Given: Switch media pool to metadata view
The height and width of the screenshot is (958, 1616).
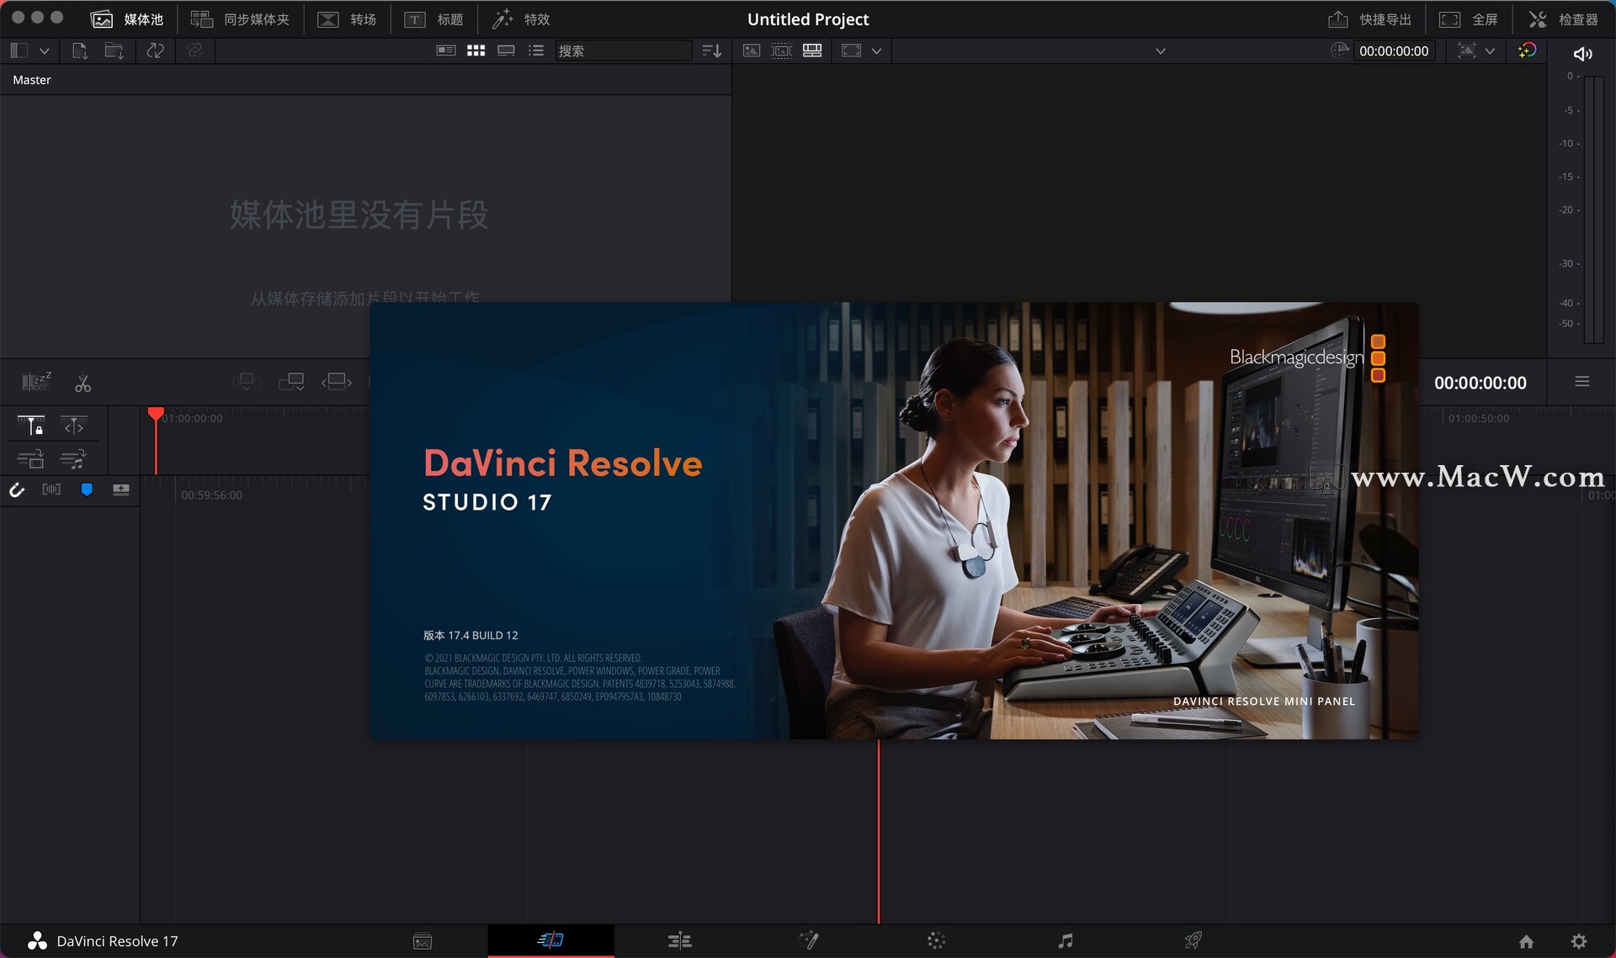Looking at the screenshot, I should coord(446,50).
